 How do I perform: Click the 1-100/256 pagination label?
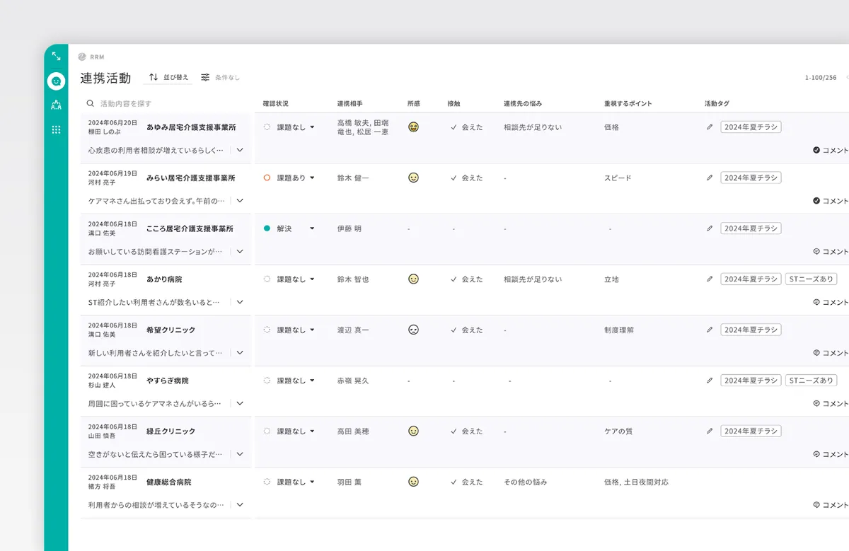pos(819,77)
